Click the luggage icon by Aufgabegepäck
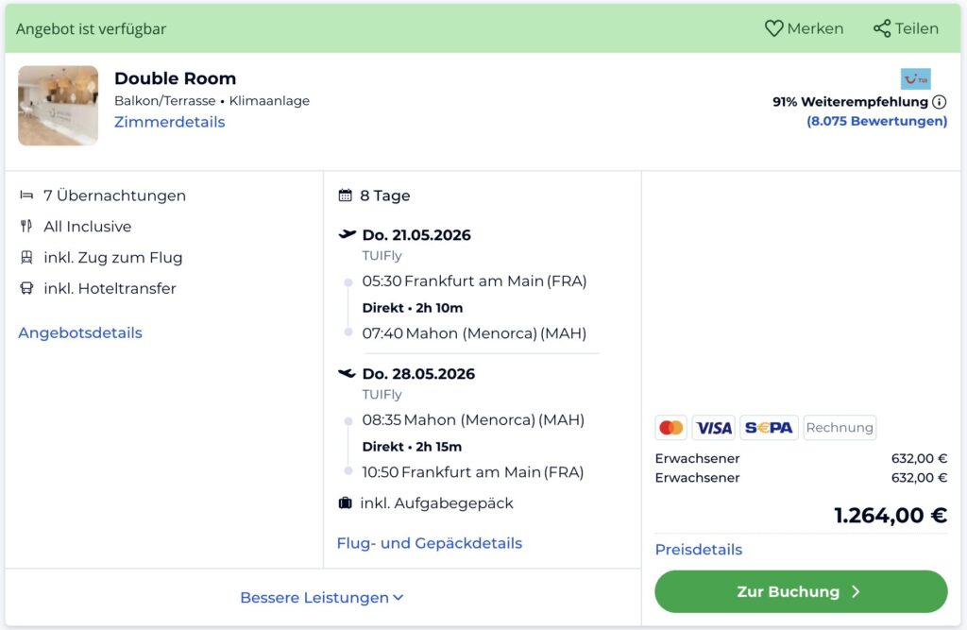The image size is (967, 630). [346, 503]
